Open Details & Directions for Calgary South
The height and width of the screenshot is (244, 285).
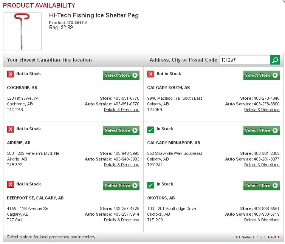pos(262,110)
